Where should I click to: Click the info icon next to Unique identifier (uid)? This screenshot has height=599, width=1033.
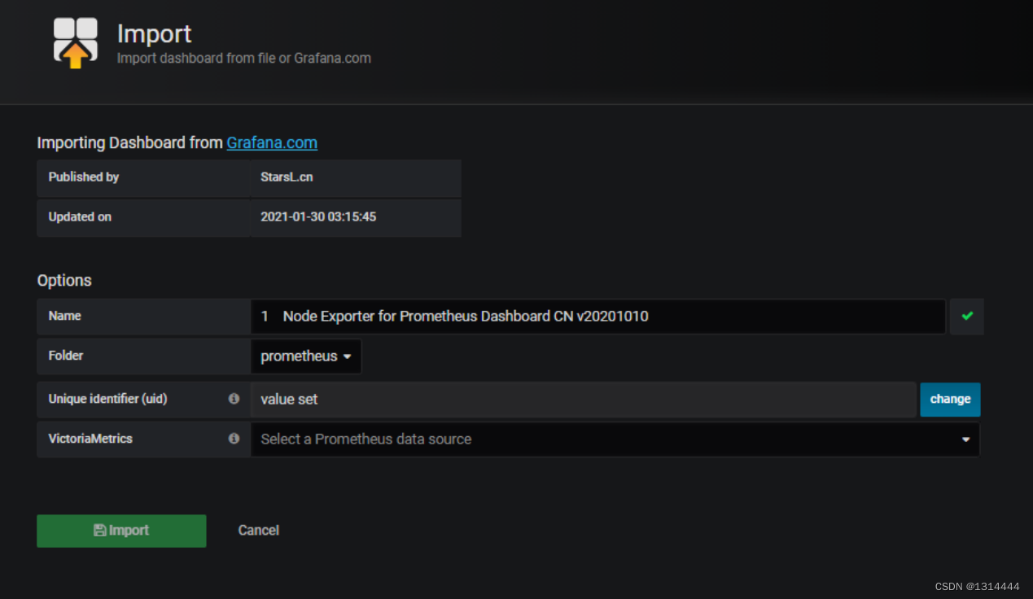[234, 399]
